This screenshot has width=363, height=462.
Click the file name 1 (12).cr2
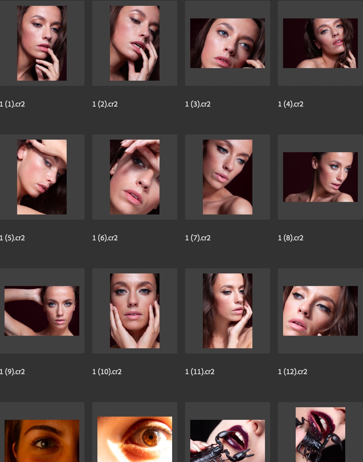point(292,372)
